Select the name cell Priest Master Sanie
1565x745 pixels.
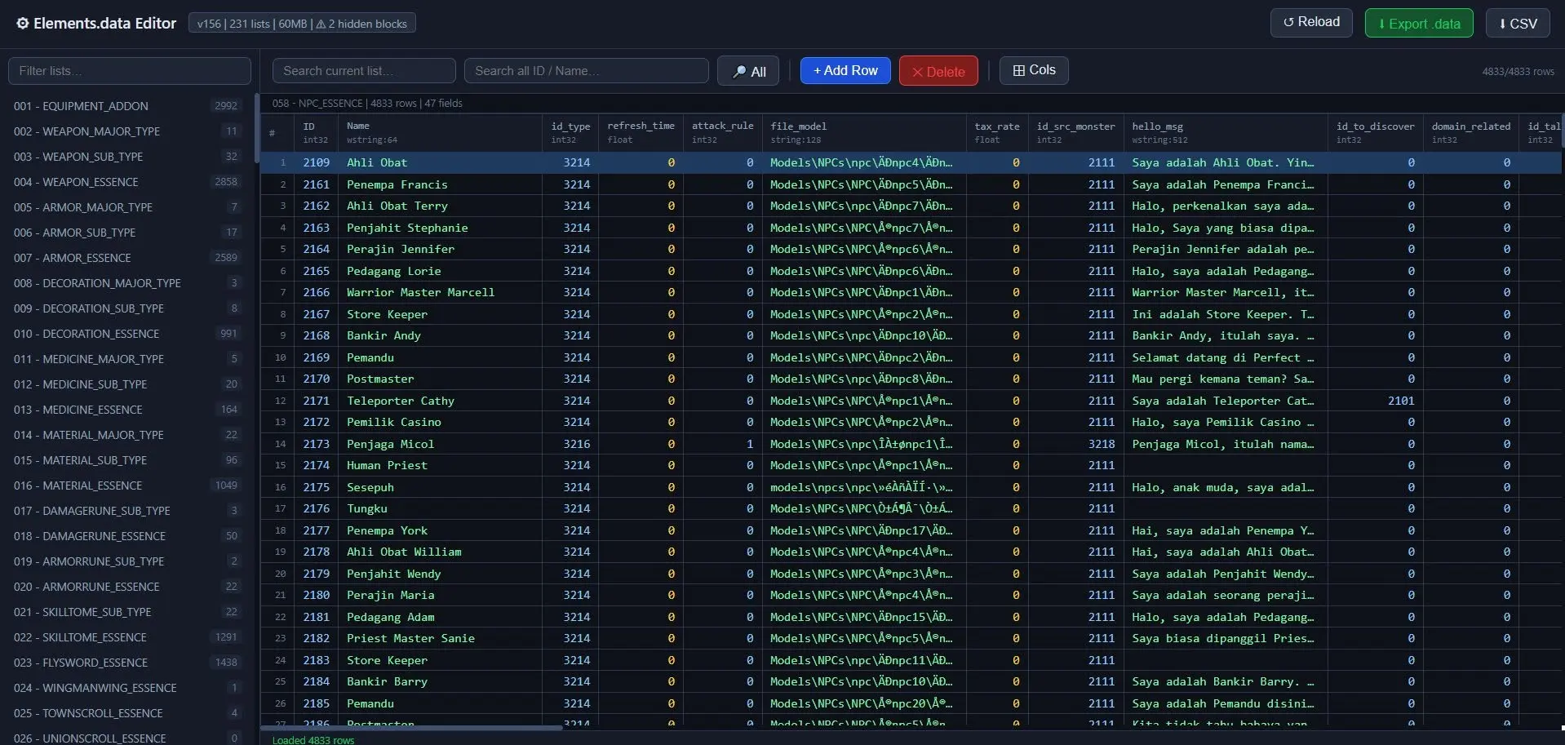pos(441,638)
